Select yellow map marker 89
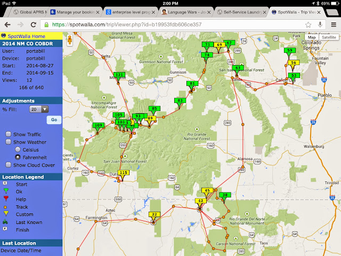Screen dimensions: 341x256 tap(150, 118)
